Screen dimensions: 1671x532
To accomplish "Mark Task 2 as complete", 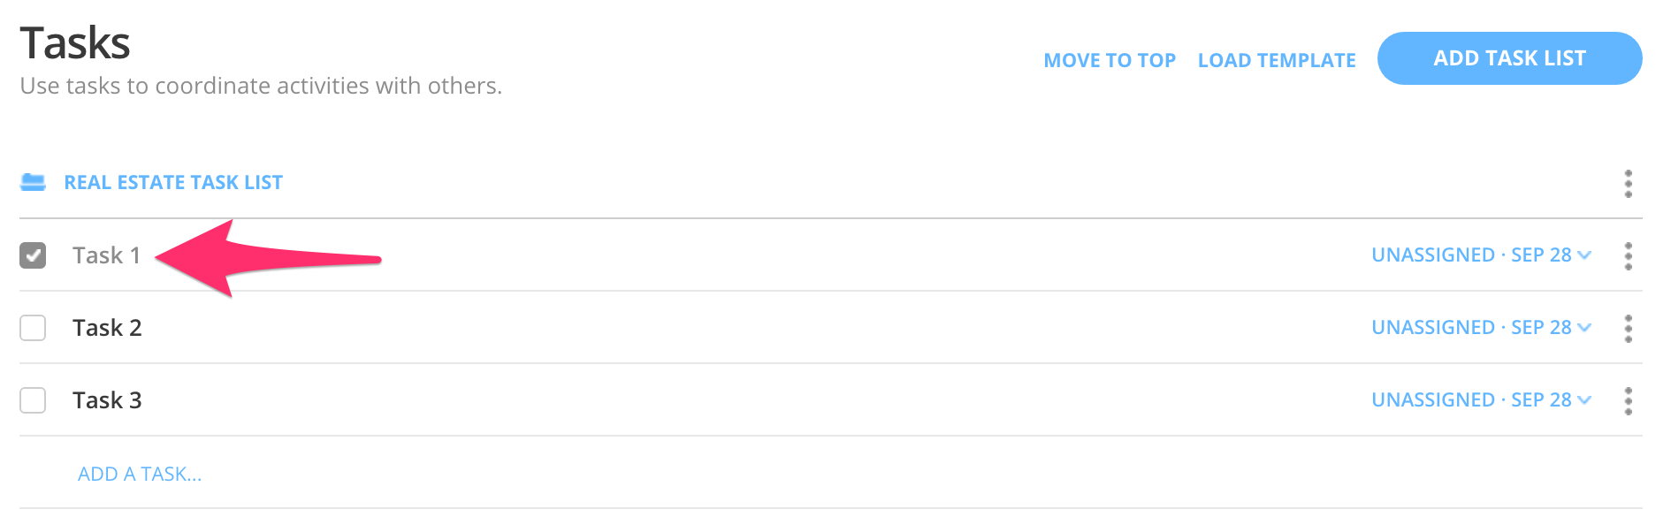I will pos(33,328).
